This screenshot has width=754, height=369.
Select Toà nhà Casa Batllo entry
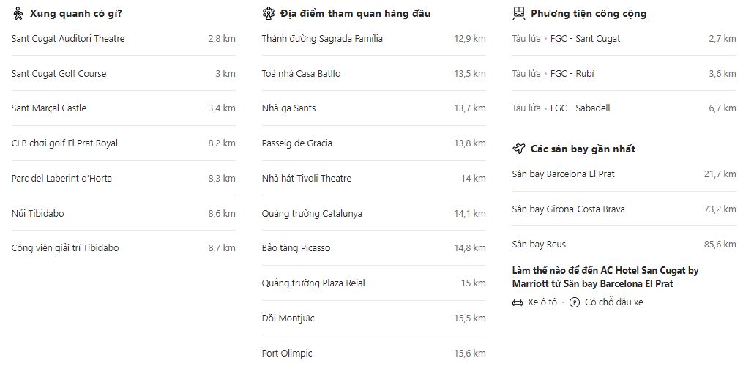coord(301,74)
